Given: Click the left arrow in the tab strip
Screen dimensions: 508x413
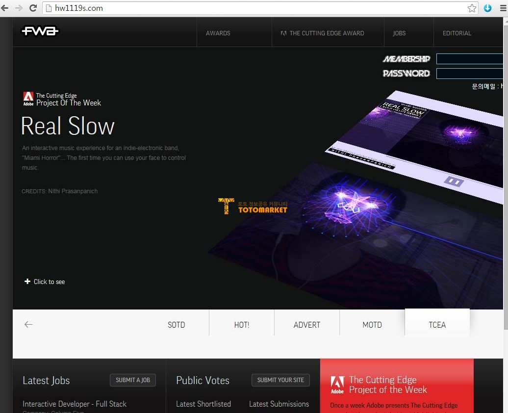Looking at the screenshot, I should click(x=28, y=324).
